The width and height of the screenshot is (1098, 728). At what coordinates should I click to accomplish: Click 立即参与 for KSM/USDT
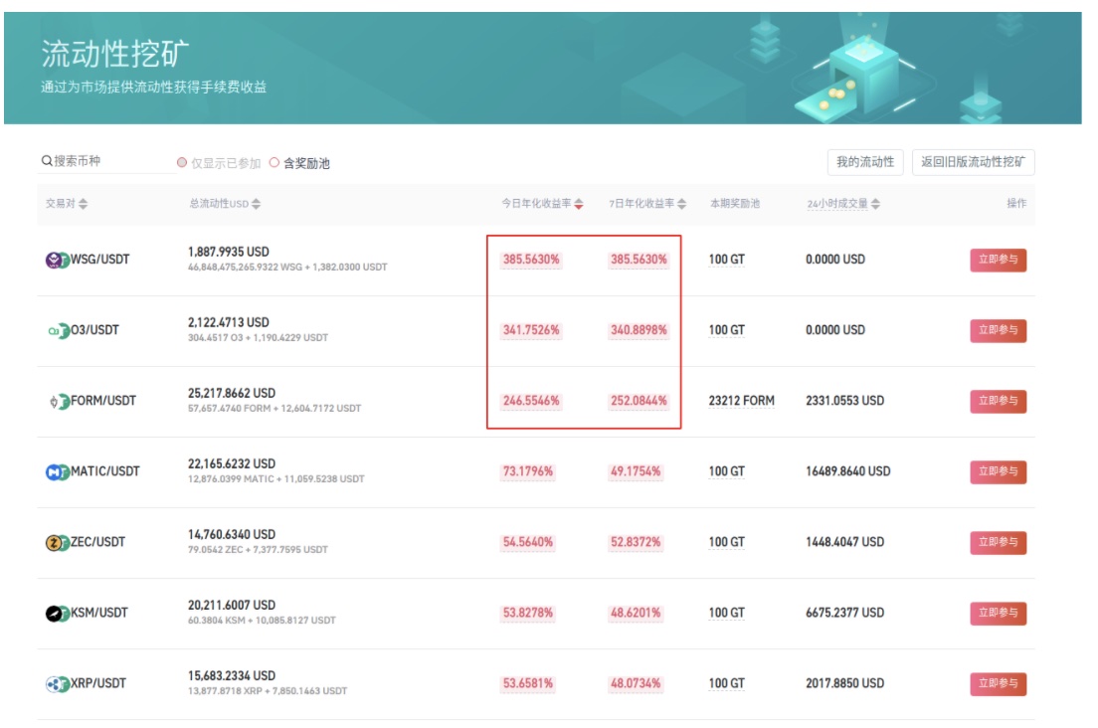[x=998, y=614]
